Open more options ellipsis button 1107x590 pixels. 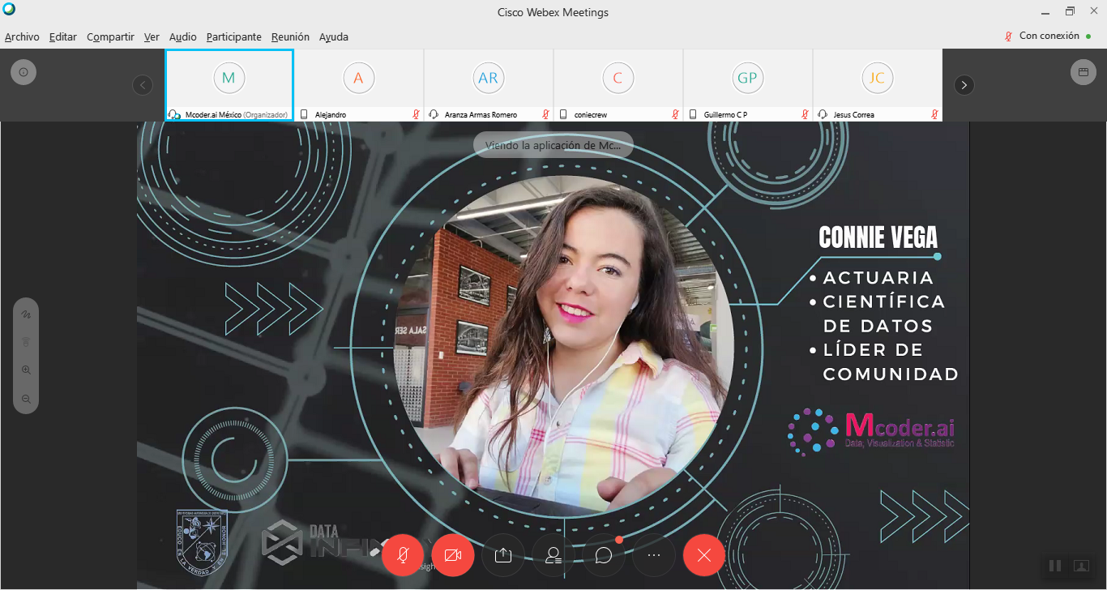click(x=654, y=555)
